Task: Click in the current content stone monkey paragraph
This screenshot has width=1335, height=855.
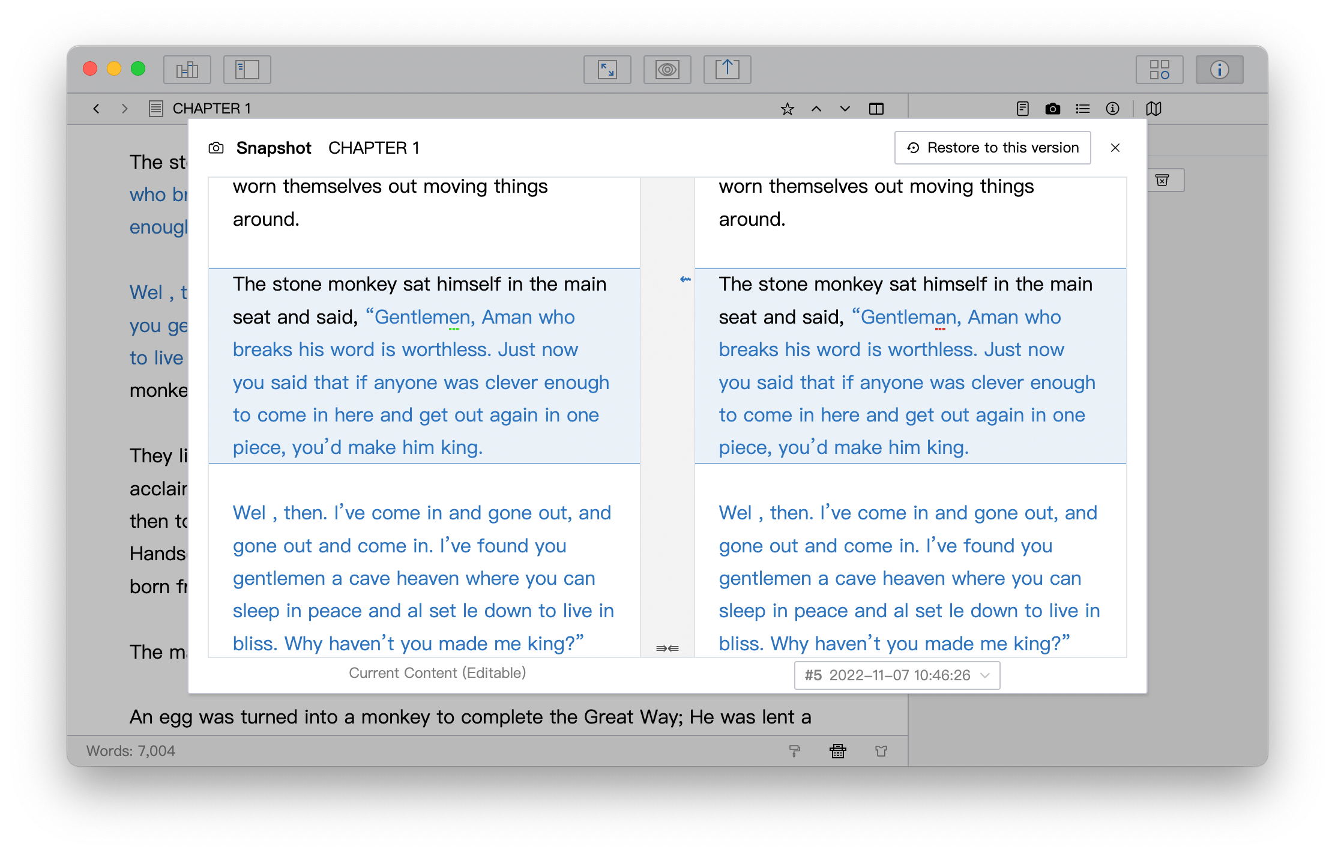Action: point(424,366)
